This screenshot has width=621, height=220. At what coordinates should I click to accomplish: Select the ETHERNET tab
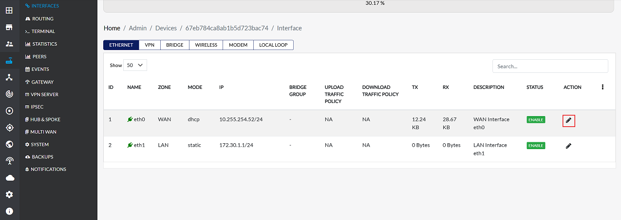click(121, 45)
